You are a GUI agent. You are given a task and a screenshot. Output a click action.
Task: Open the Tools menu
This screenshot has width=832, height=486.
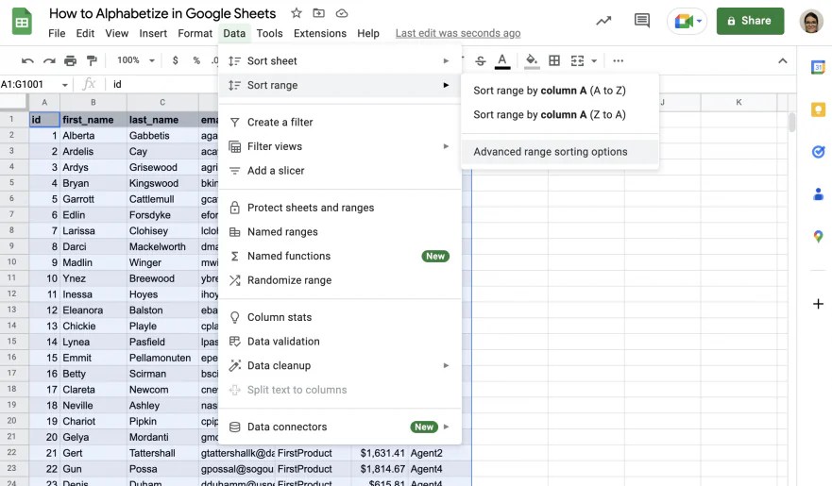(269, 33)
